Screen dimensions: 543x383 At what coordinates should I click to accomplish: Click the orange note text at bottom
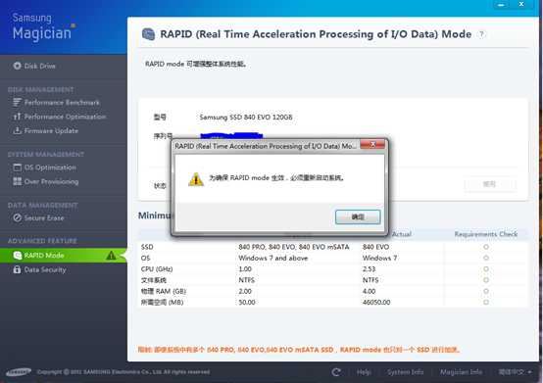click(x=299, y=350)
